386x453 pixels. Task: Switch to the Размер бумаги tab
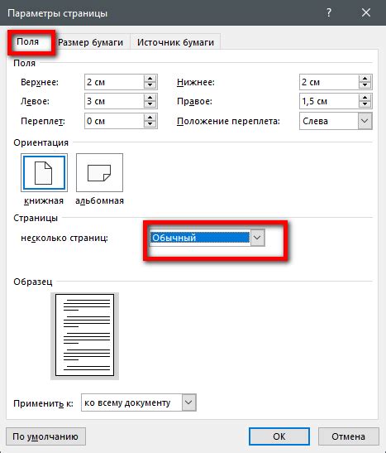91,42
